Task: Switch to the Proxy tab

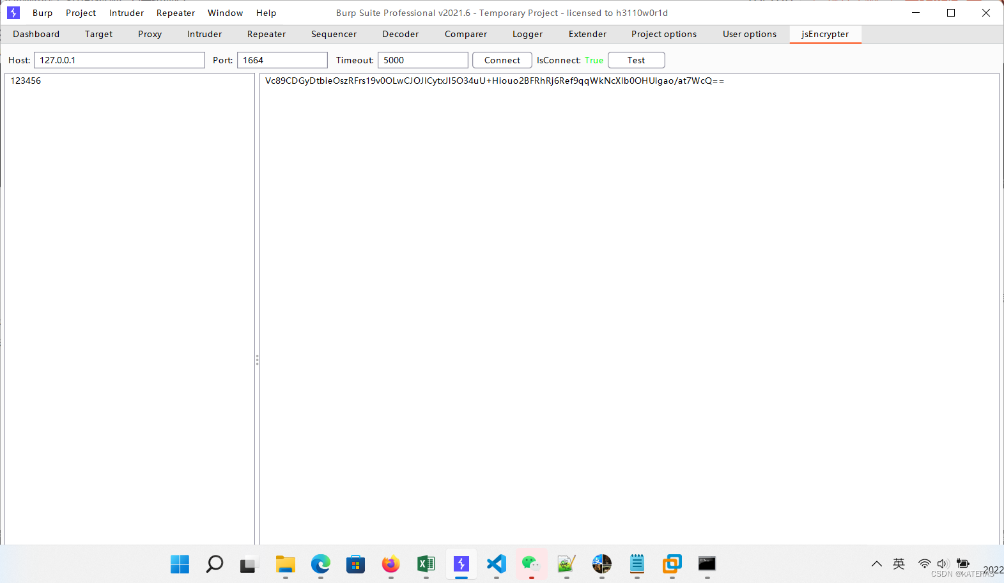Action: 150,34
